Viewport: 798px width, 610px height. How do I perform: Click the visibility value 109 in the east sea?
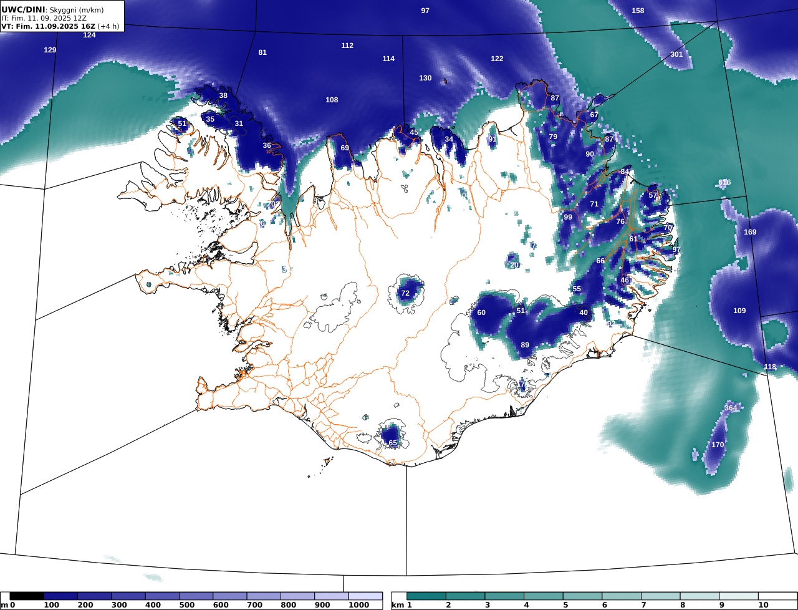pos(739,311)
